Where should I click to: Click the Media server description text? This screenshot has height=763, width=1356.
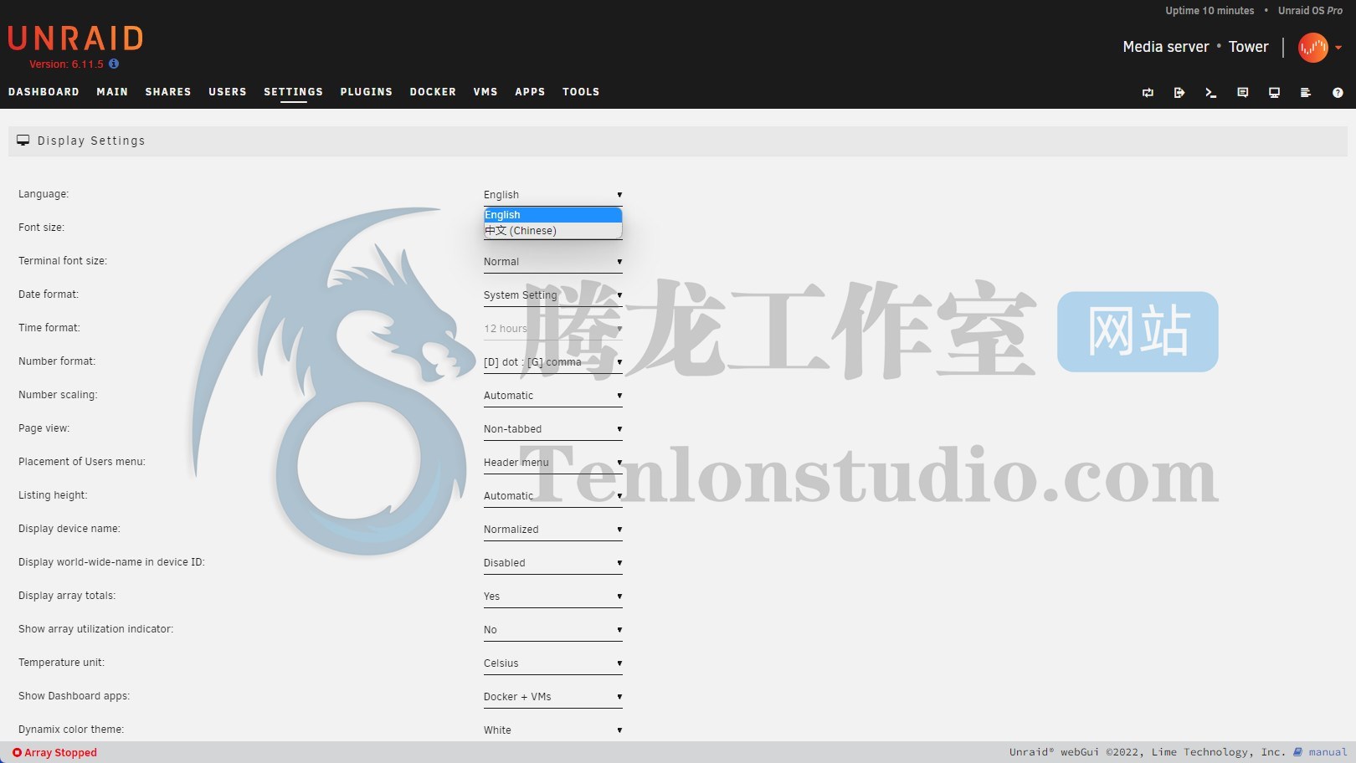[x=1165, y=47]
